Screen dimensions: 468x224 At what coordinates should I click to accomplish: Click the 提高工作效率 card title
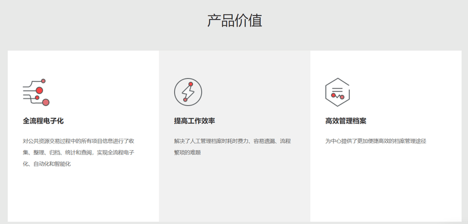point(194,121)
